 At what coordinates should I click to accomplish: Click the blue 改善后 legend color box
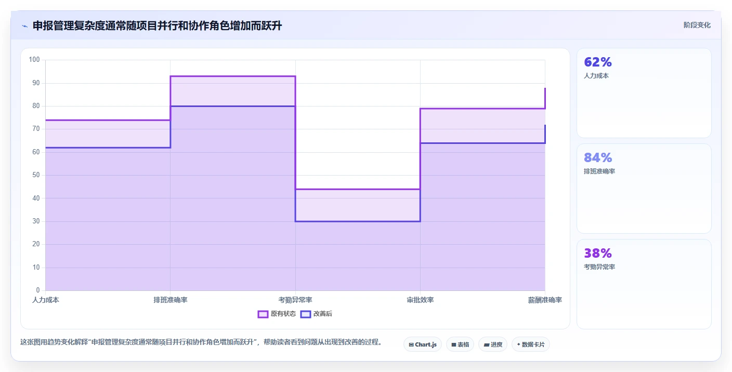tap(306, 314)
